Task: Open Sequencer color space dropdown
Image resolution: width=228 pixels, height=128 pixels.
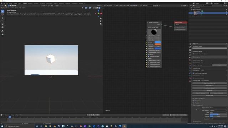Action: [x=218, y=119]
